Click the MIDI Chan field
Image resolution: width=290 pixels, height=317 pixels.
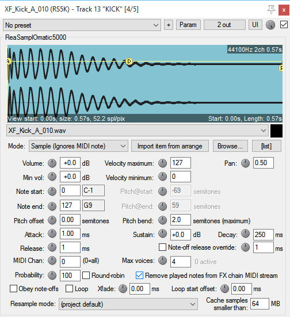click(x=70, y=262)
